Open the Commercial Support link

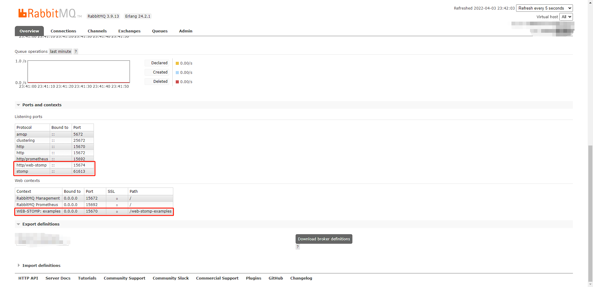point(217,278)
